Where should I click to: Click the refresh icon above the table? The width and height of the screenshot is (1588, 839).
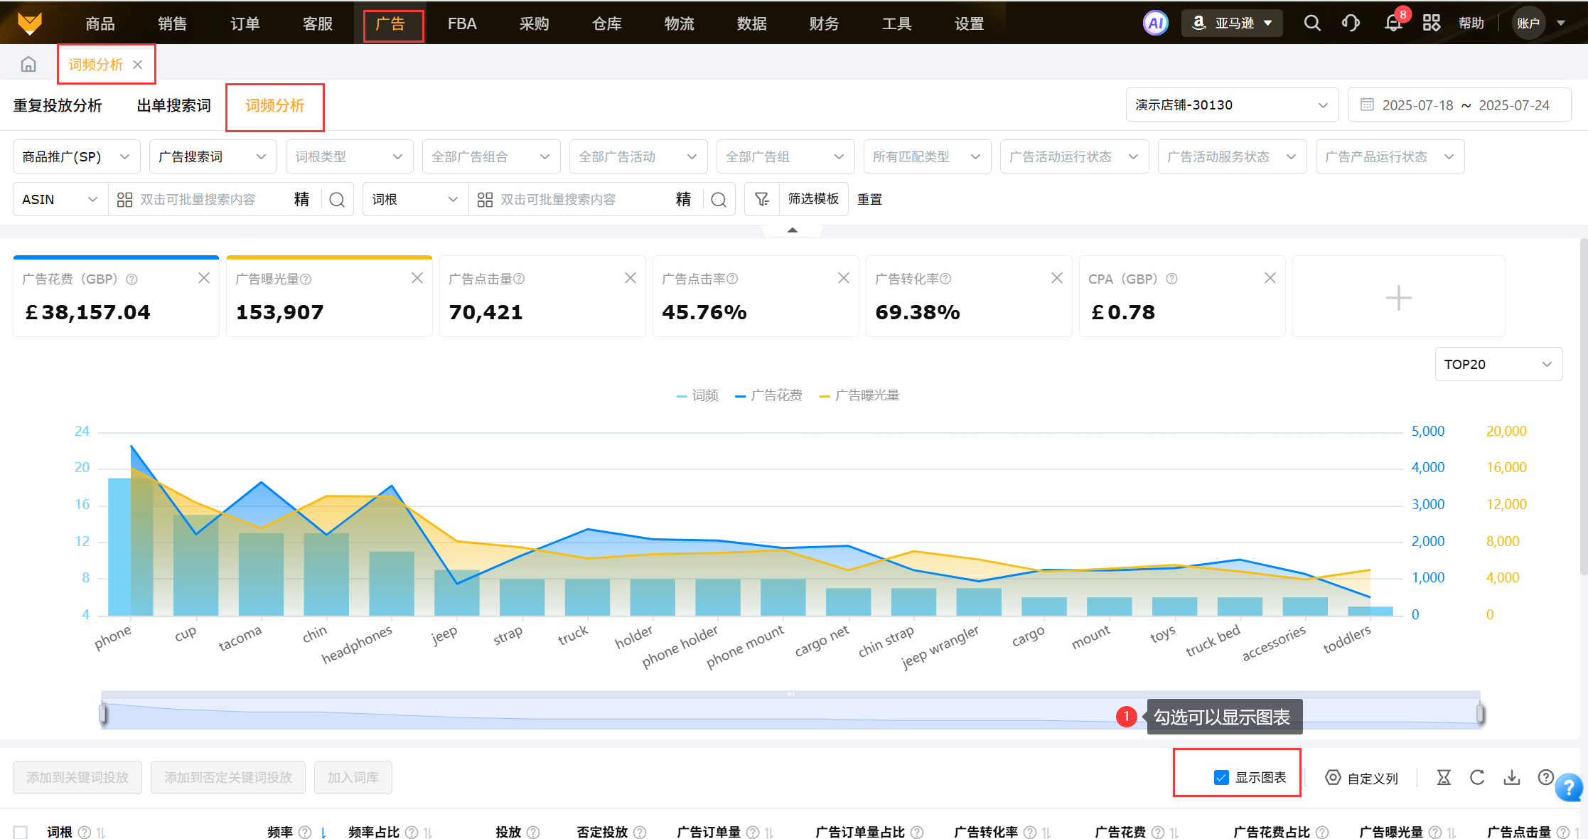tap(1477, 778)
